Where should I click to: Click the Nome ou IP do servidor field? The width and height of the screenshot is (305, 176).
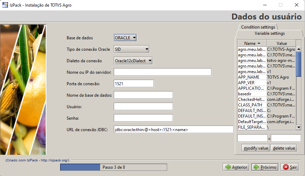point(163,72)
